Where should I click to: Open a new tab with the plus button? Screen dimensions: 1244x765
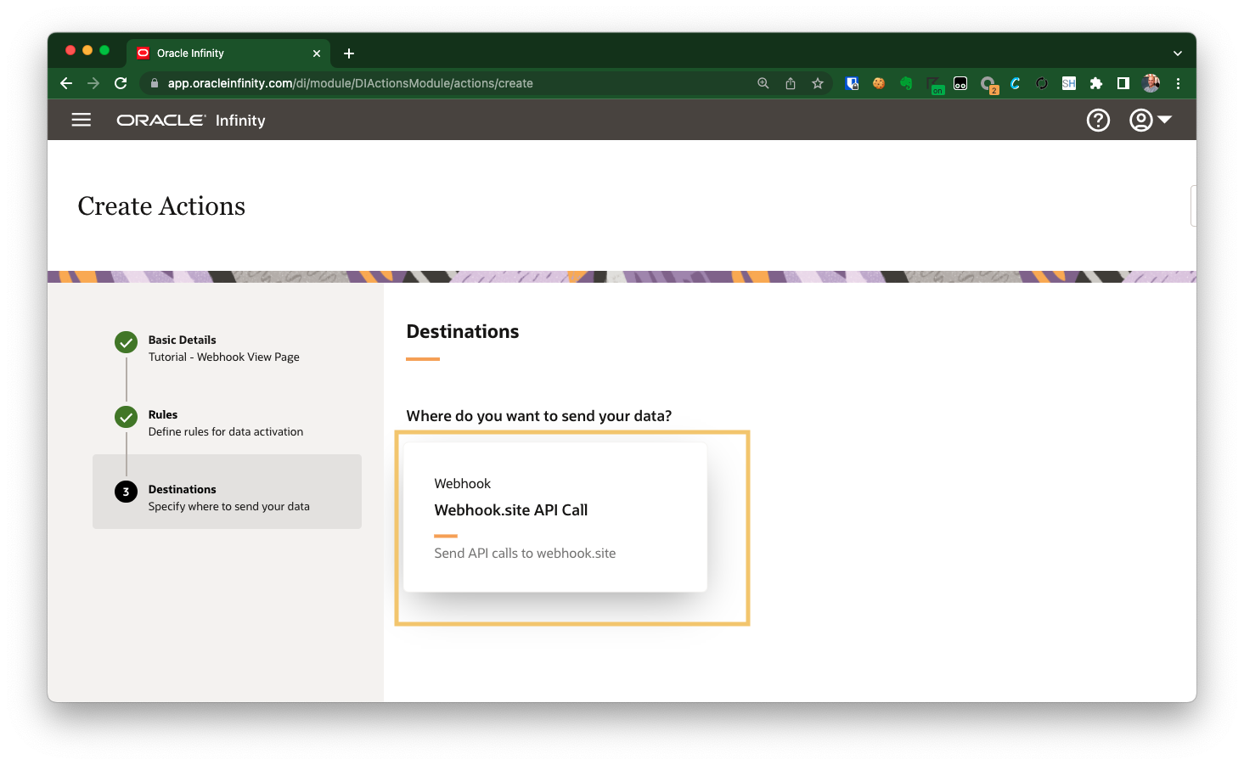[x=348, y=53]
